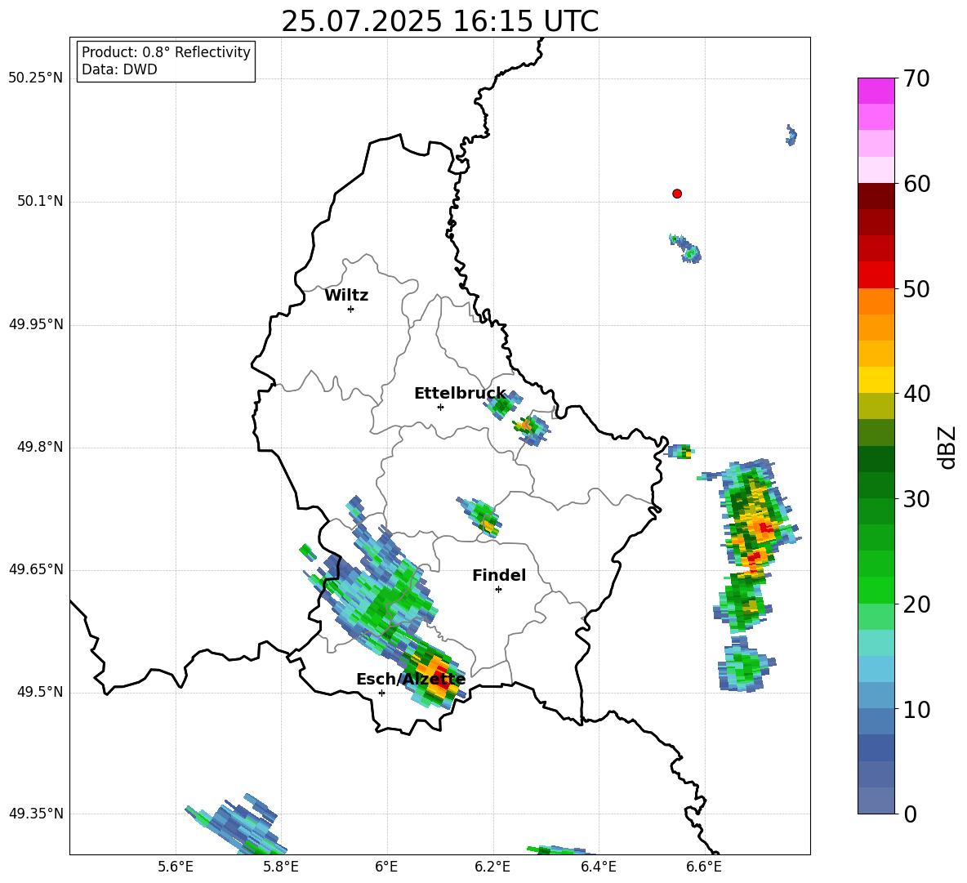Click the 5.8°E longitude label
This screenshot has width=967, height=883.
pos(281,867)
